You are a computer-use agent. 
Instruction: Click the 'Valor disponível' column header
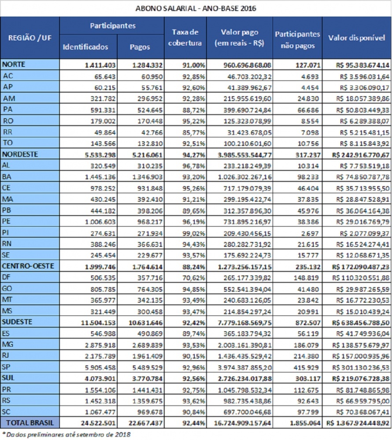357,37
